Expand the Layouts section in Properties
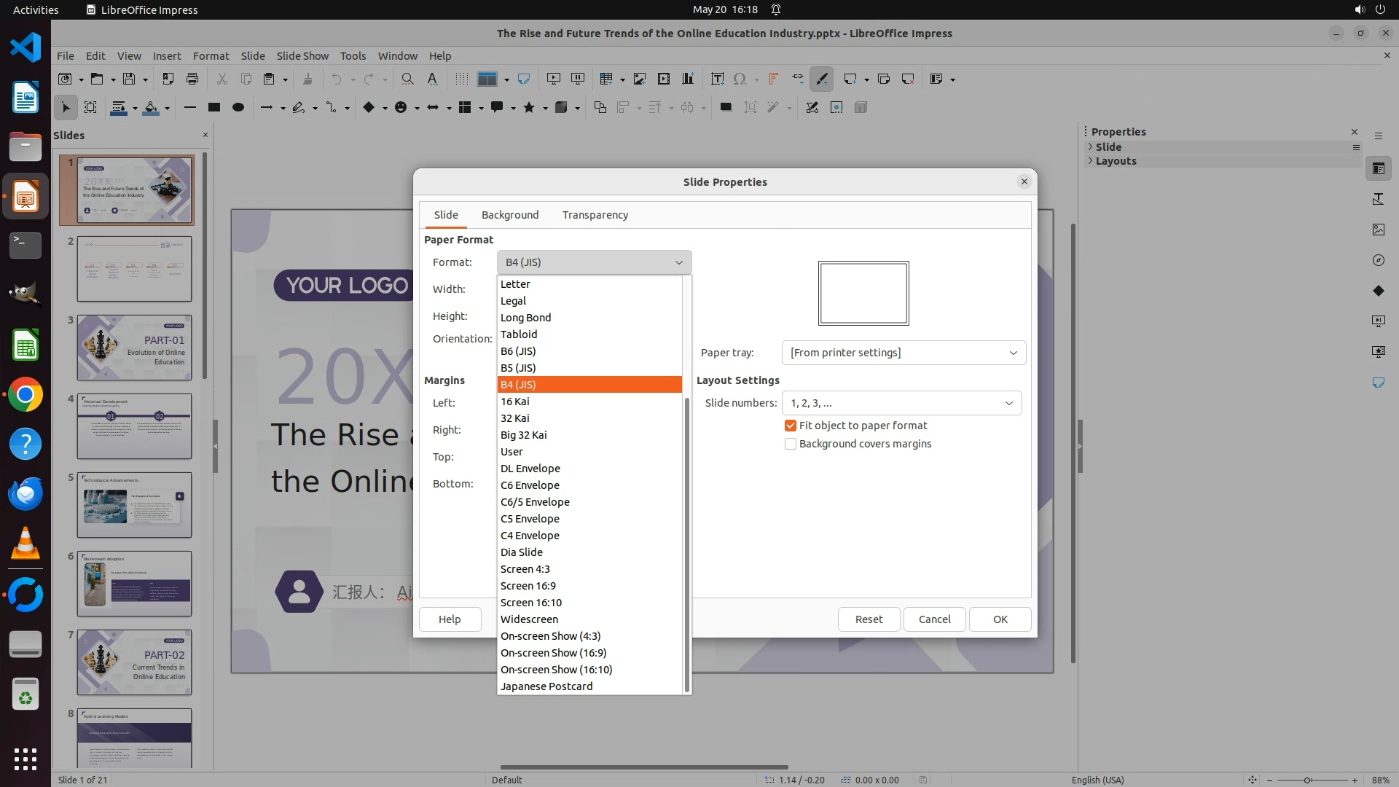 pos(1116,161)
